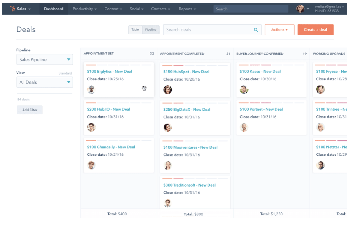Open the Reports menu
Image resolution: width=354 pixels, height=235 pixels.
[187, 9]
